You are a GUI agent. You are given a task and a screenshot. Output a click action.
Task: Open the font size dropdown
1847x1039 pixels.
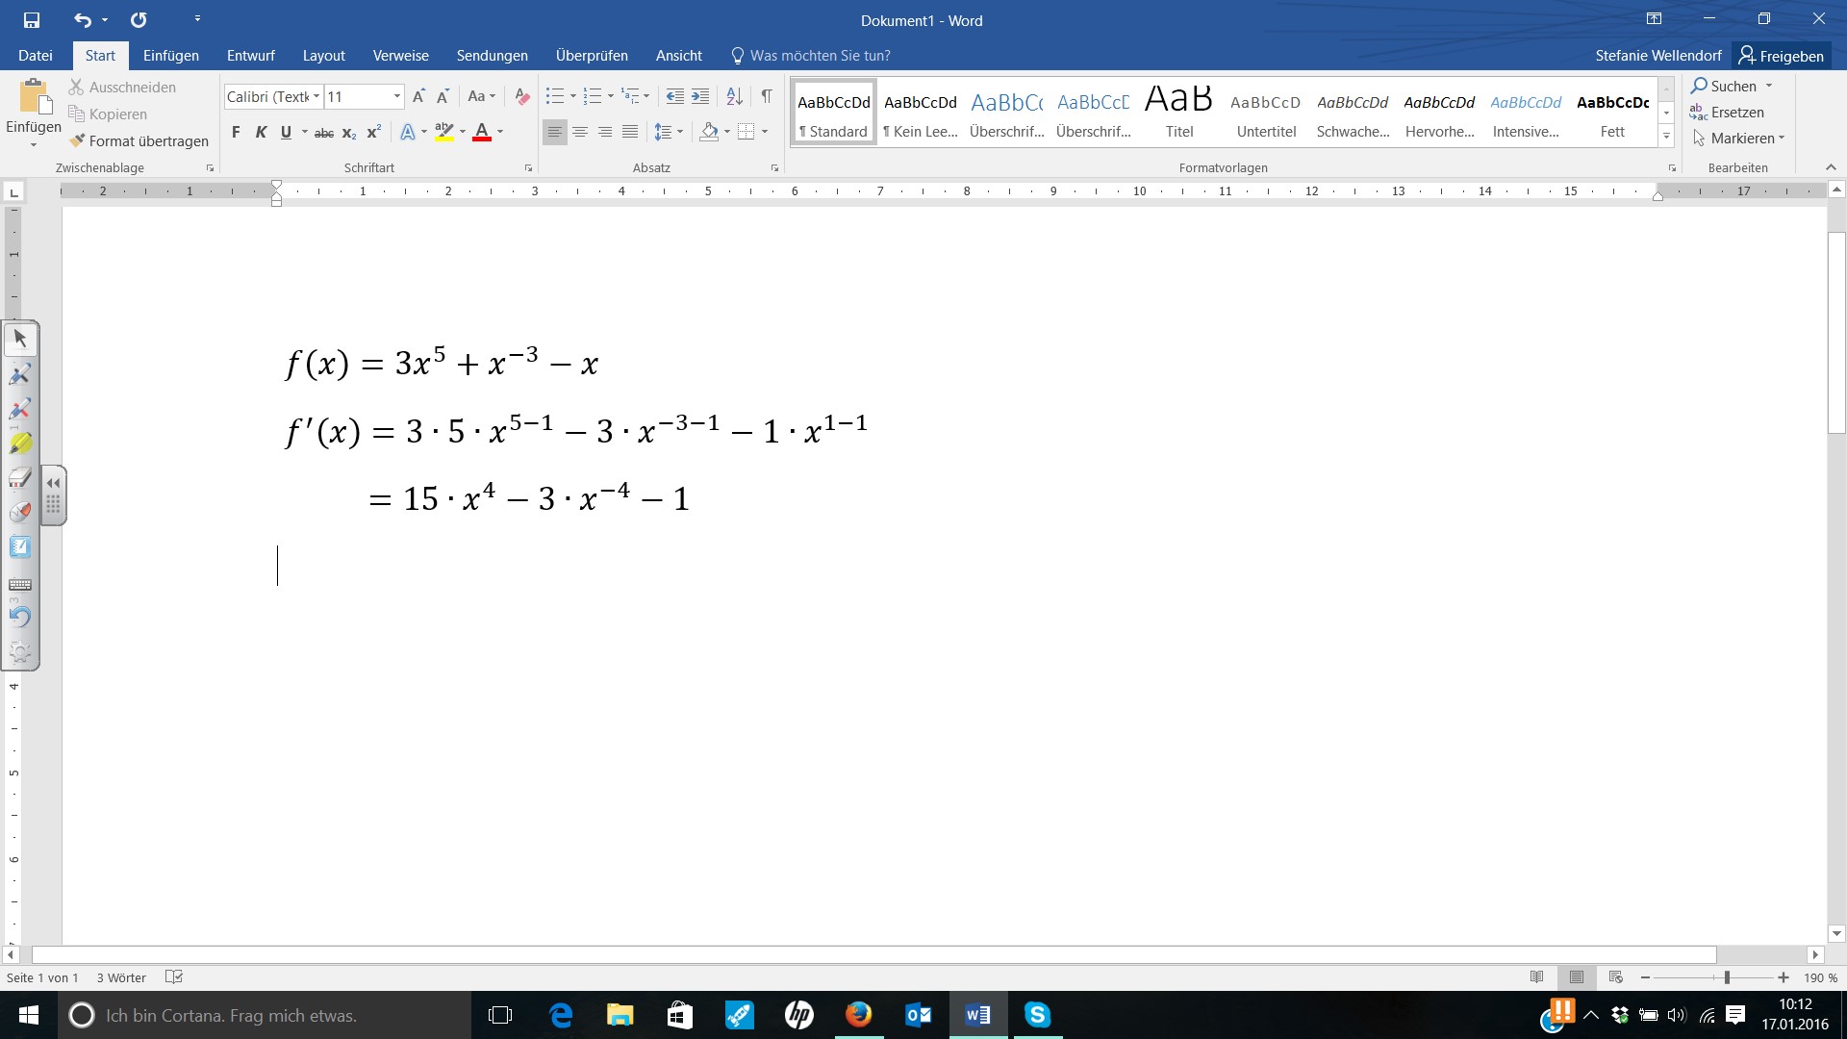point(396,96)
